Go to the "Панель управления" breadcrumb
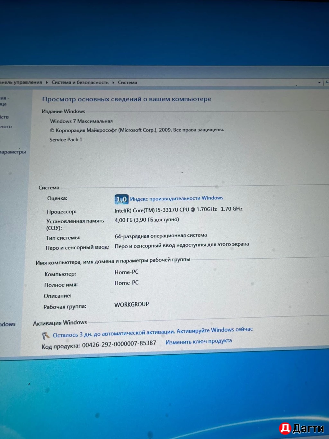Screen dimensions: 329x439 [21, 82]
